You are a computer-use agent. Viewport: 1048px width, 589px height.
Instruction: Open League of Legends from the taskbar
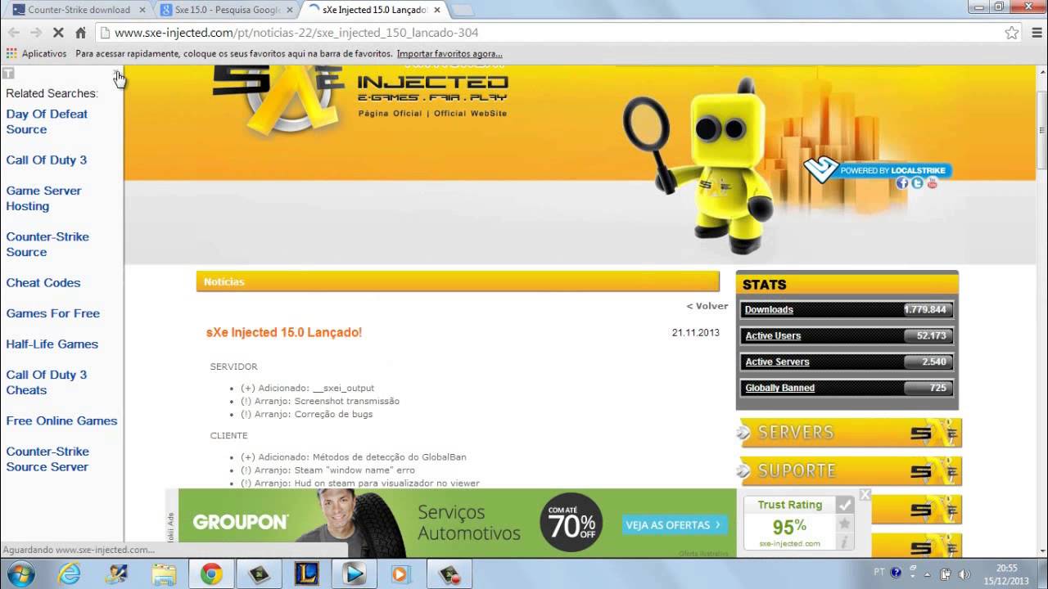(306, 574)
